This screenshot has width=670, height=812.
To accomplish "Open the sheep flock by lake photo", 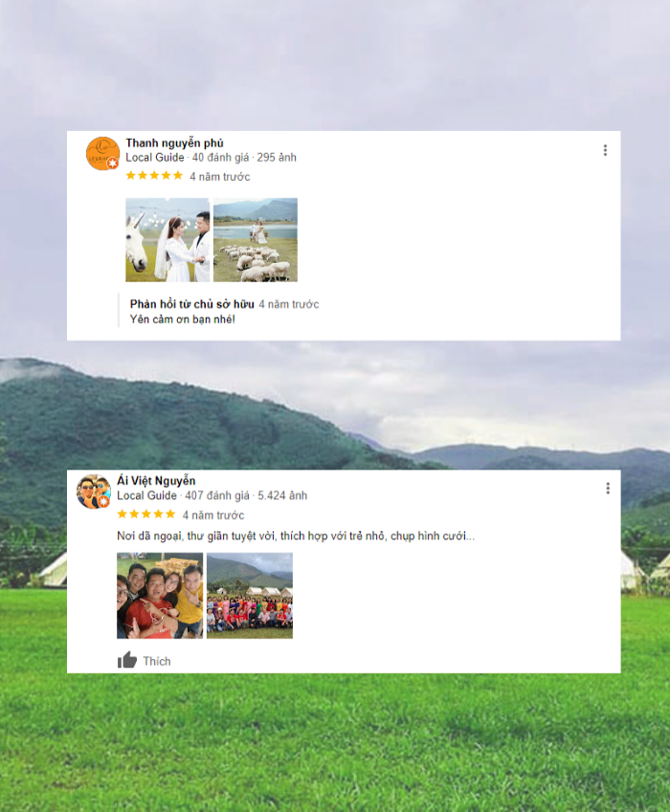I will pyautogui.click(x=256, y=240).
